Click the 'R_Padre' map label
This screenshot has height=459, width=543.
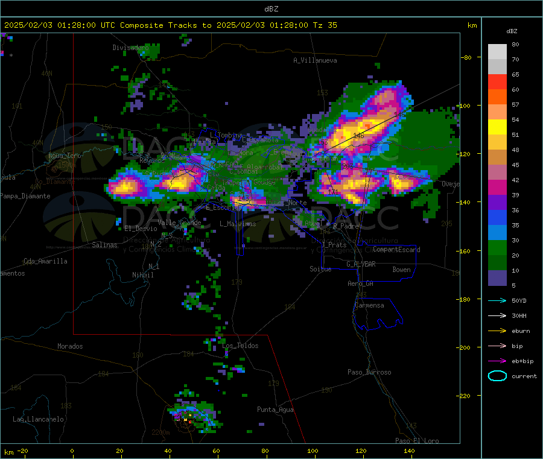[x=346, y=226]
